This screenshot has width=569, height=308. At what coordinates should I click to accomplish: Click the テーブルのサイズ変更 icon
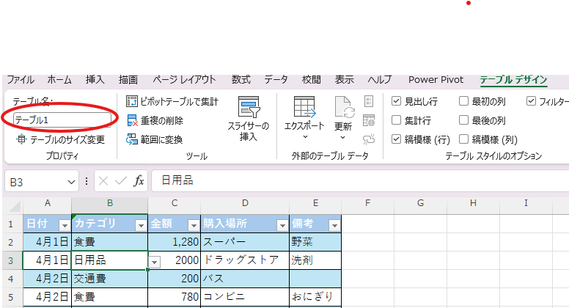point(21,139)
